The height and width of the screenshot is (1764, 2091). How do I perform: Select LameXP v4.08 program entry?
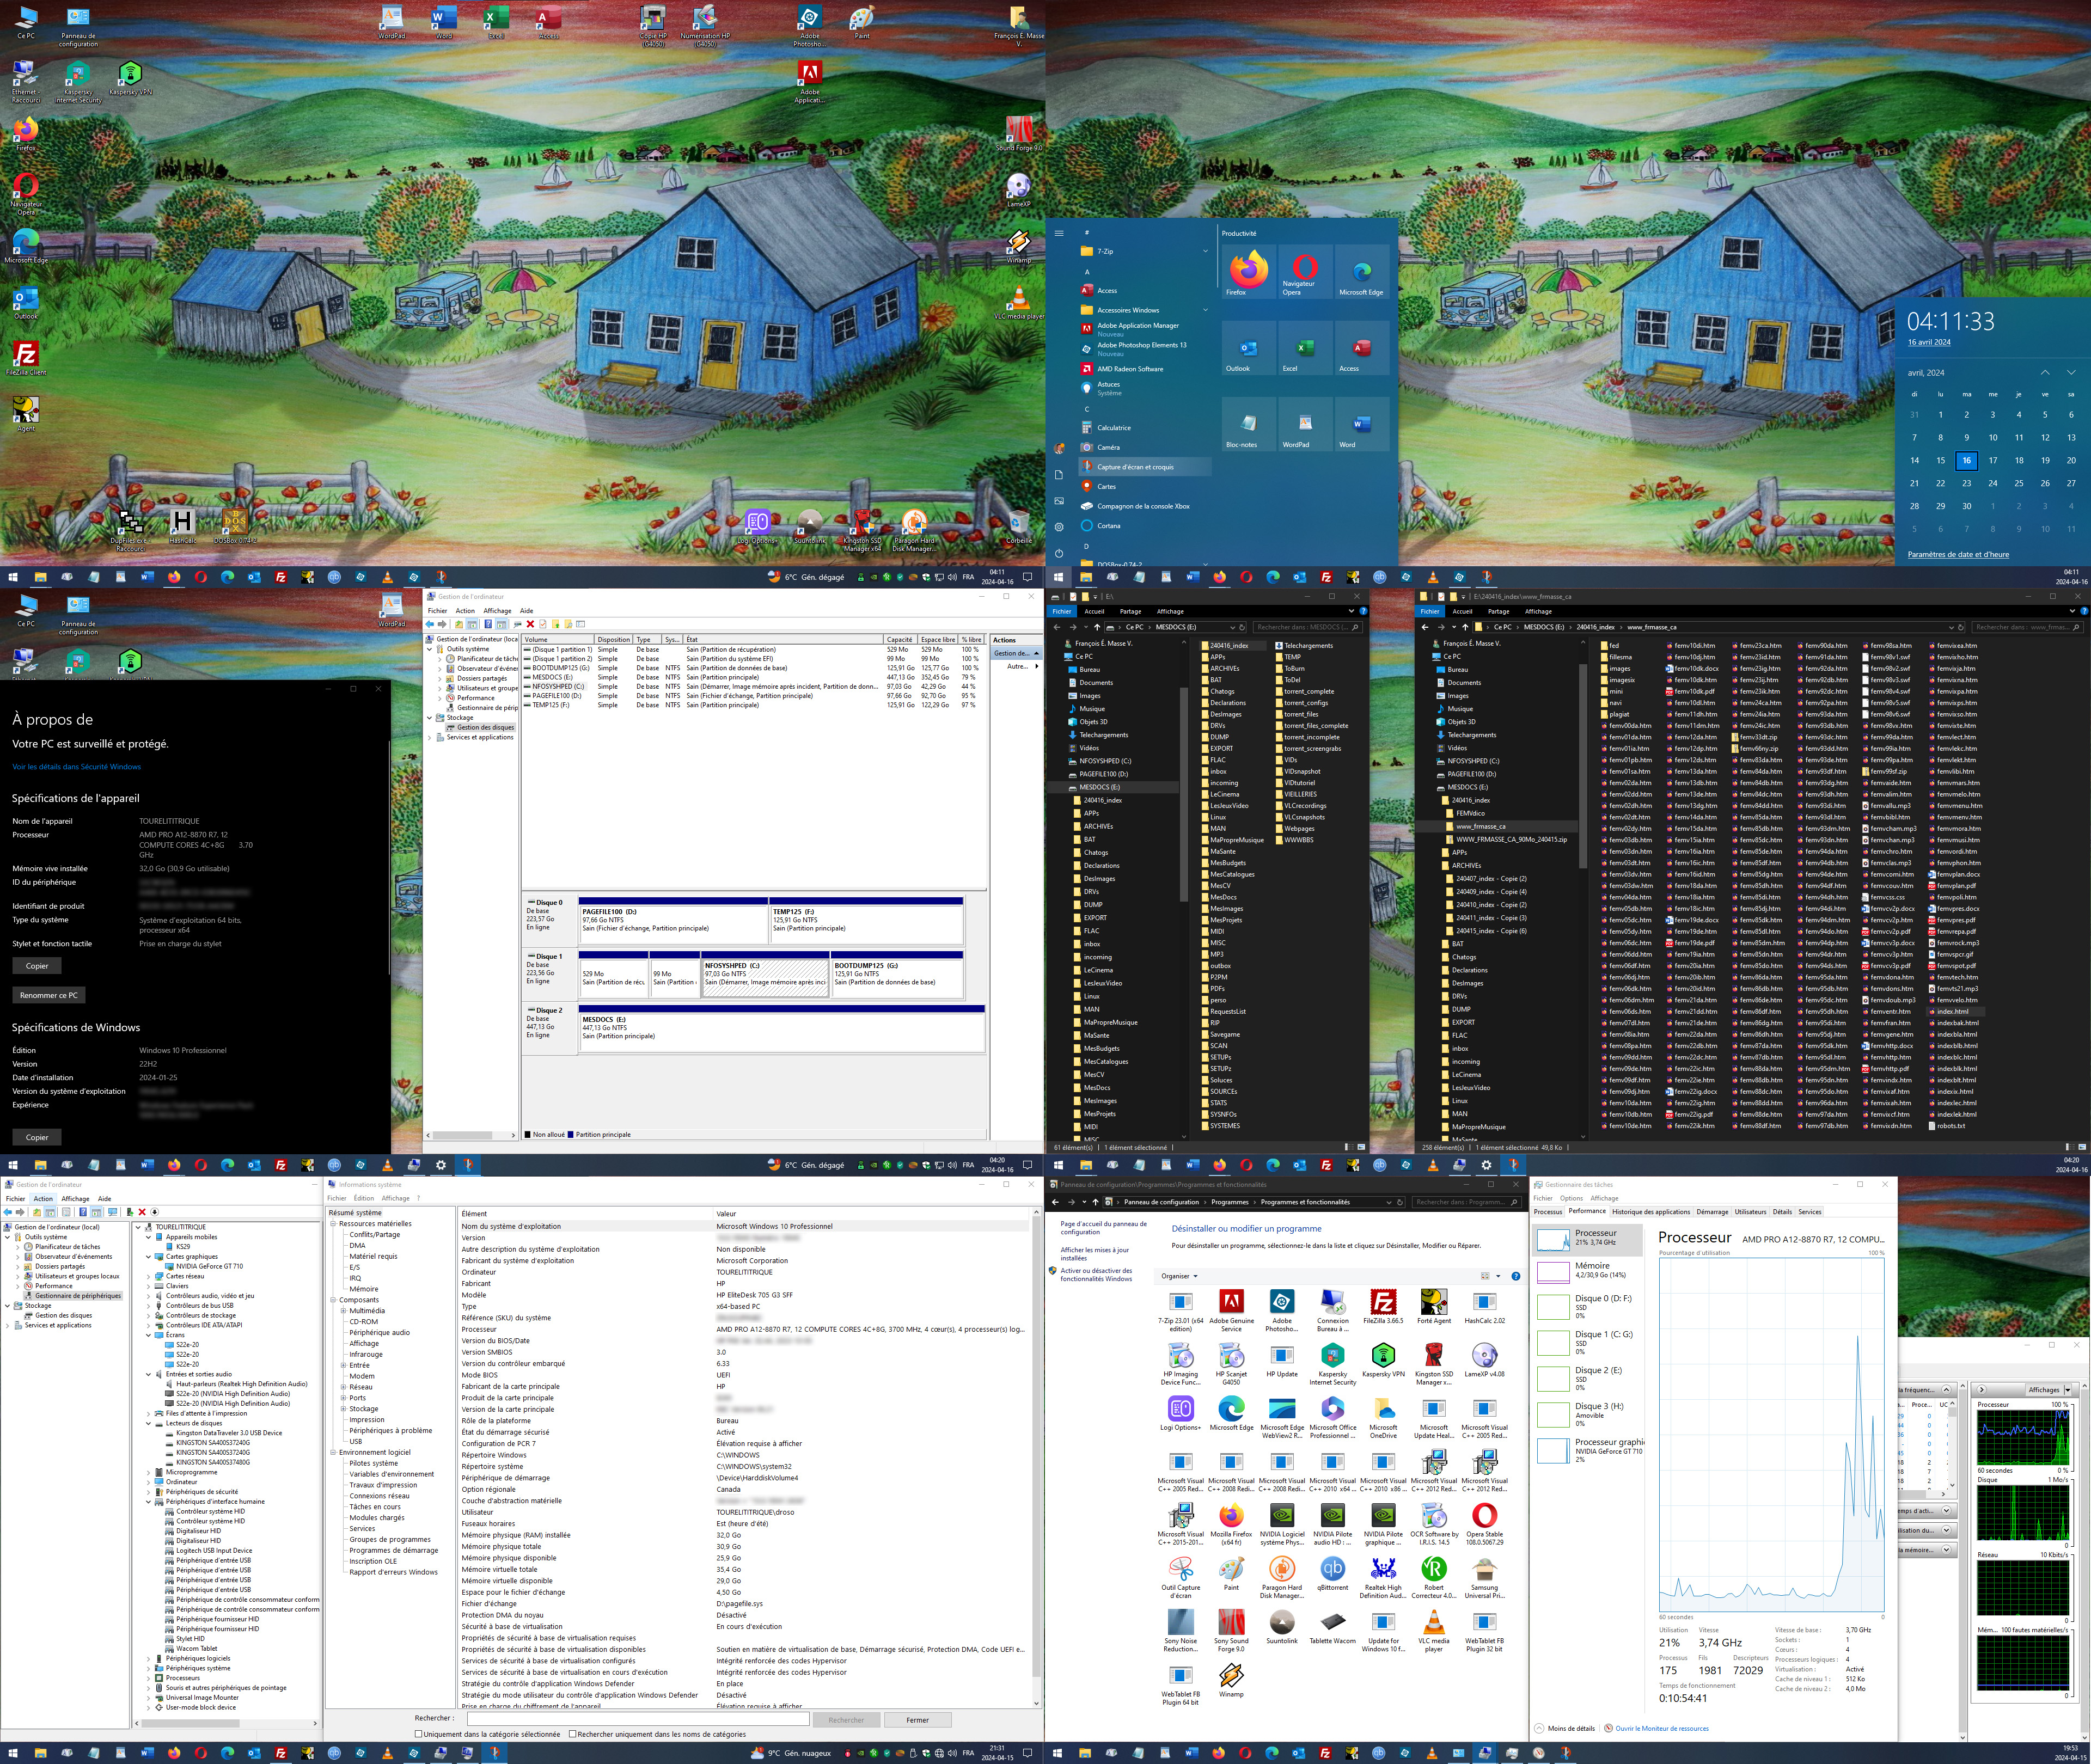pyautogui.click(x=1484, y=1361)
